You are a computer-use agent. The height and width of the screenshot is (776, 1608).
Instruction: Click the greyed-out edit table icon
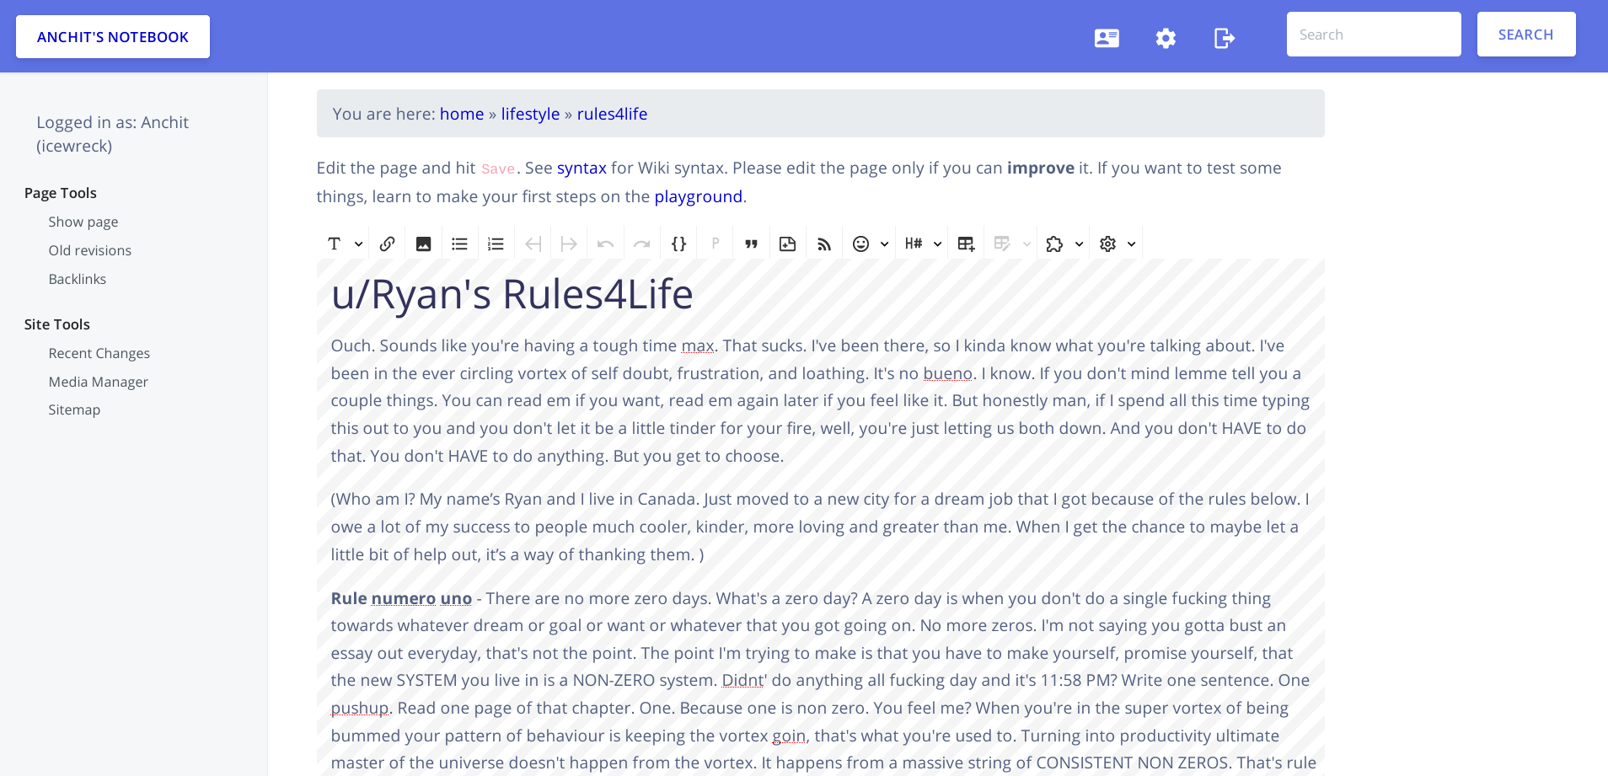[1002, 244]
